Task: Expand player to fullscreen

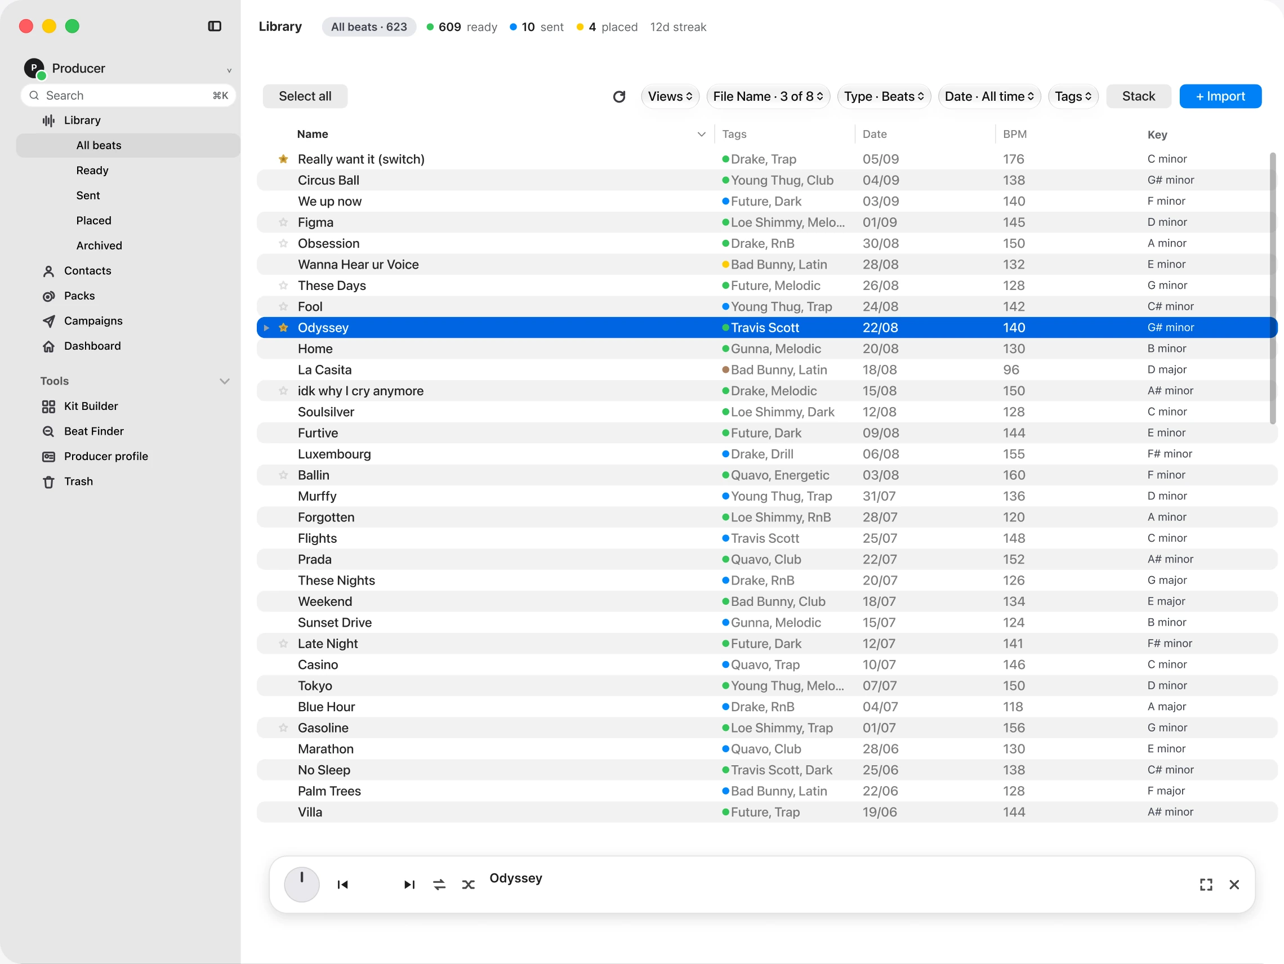Action: (1206, 885)
